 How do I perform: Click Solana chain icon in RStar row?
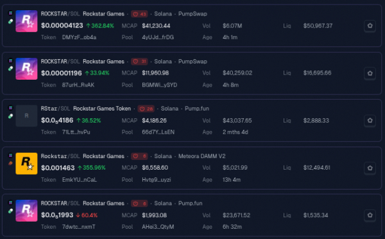pos(10,108)
